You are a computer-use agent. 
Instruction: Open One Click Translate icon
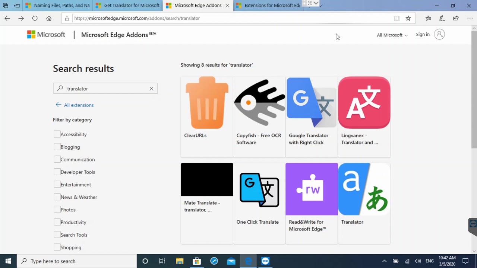[259, 189]
